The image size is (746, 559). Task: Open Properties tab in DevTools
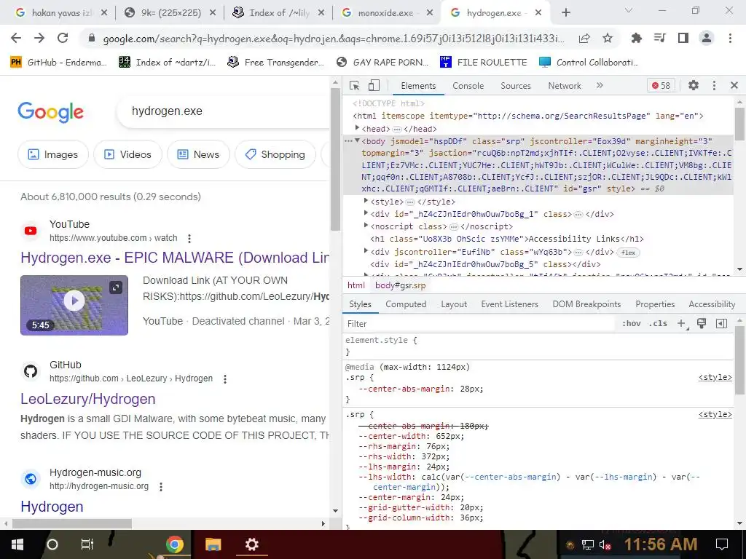655,304
